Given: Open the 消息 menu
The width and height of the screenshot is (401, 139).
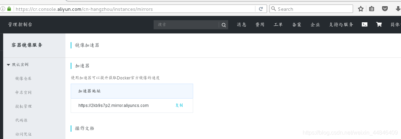Looking at the screenshot, I should click(241, 25).
